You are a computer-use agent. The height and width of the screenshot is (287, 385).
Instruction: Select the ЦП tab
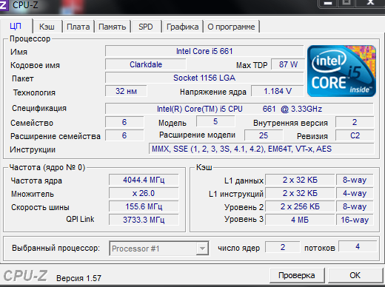coord(16,26)
